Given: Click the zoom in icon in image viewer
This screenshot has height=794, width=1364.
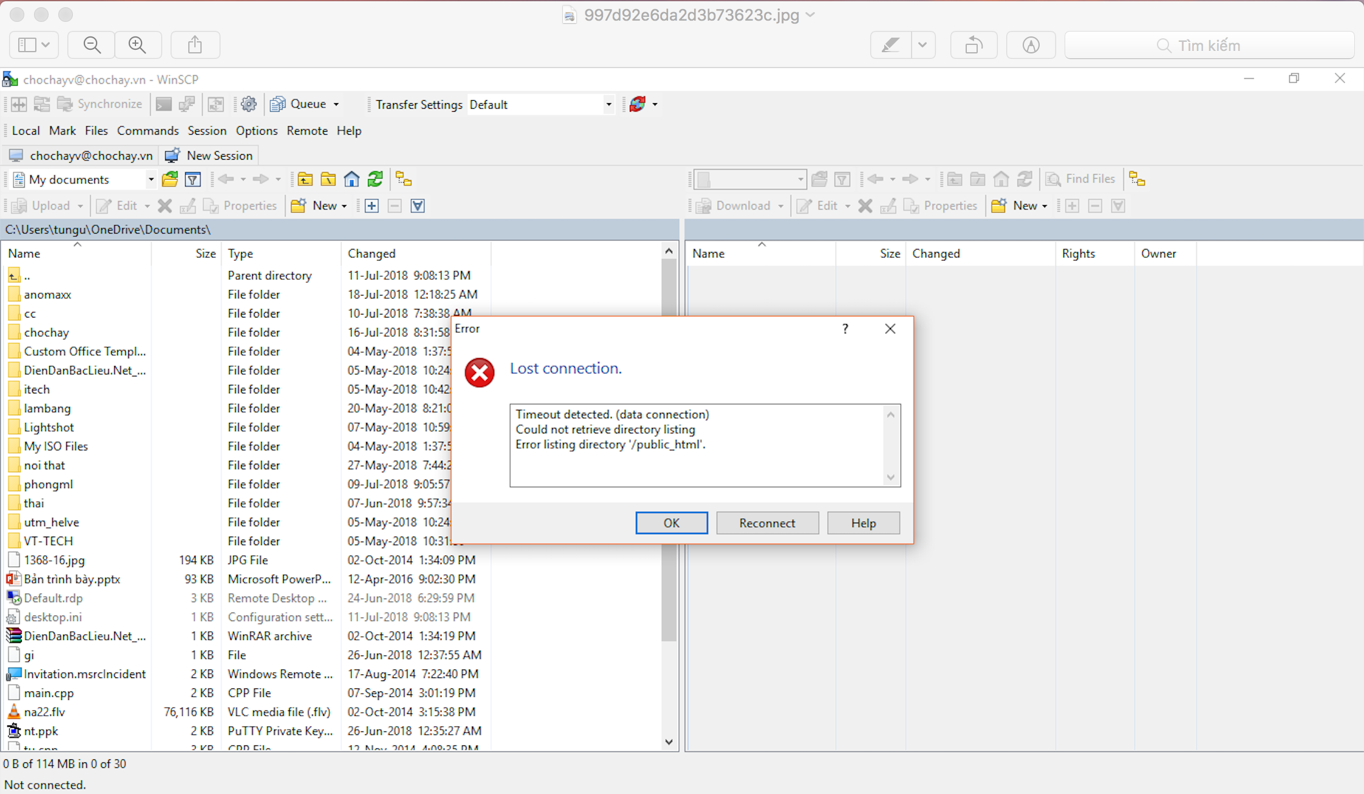Looking at the screenshot, I should (138, 45).
